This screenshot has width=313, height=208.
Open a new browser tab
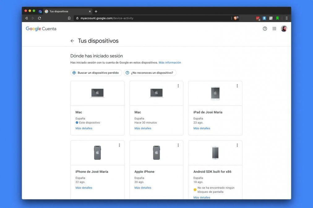point(96,11)
